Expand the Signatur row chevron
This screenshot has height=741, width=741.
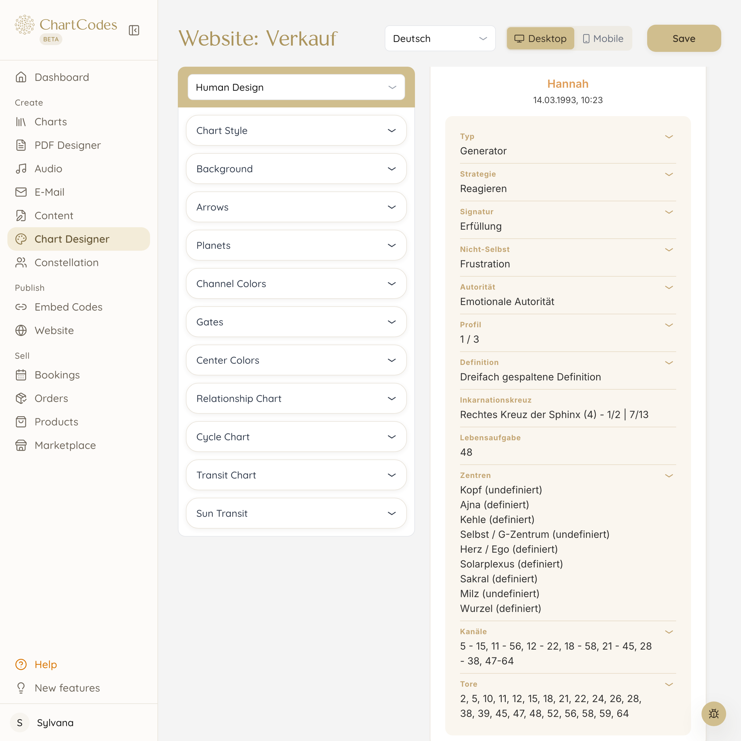click(x=669, y=212)
